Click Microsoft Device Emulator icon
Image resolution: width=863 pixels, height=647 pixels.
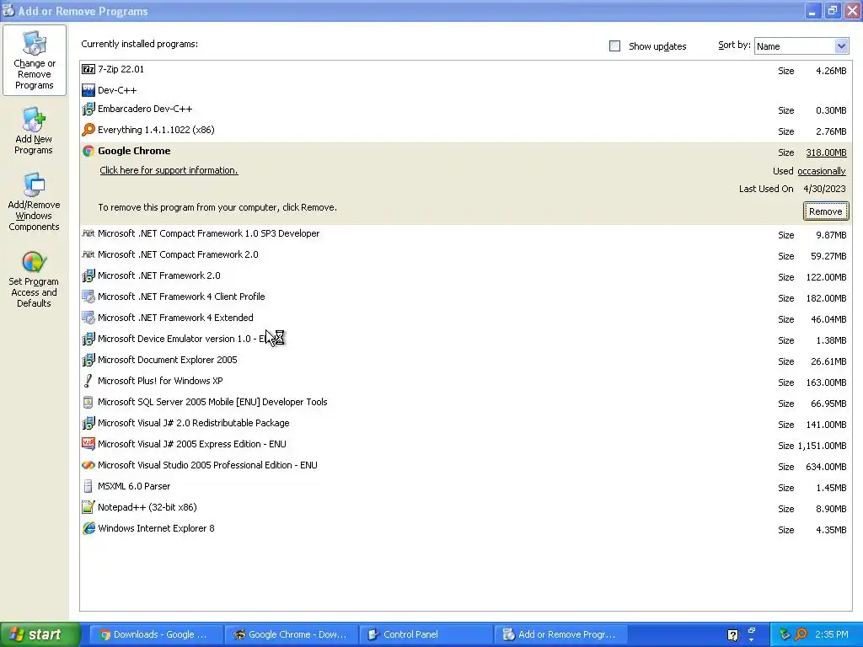tap(88, 339)
